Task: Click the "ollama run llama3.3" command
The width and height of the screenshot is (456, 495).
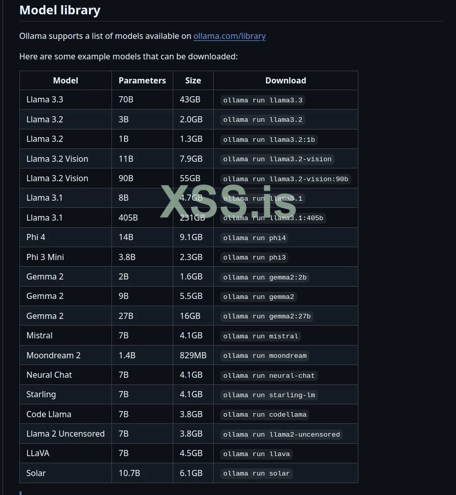Action: 263,100
